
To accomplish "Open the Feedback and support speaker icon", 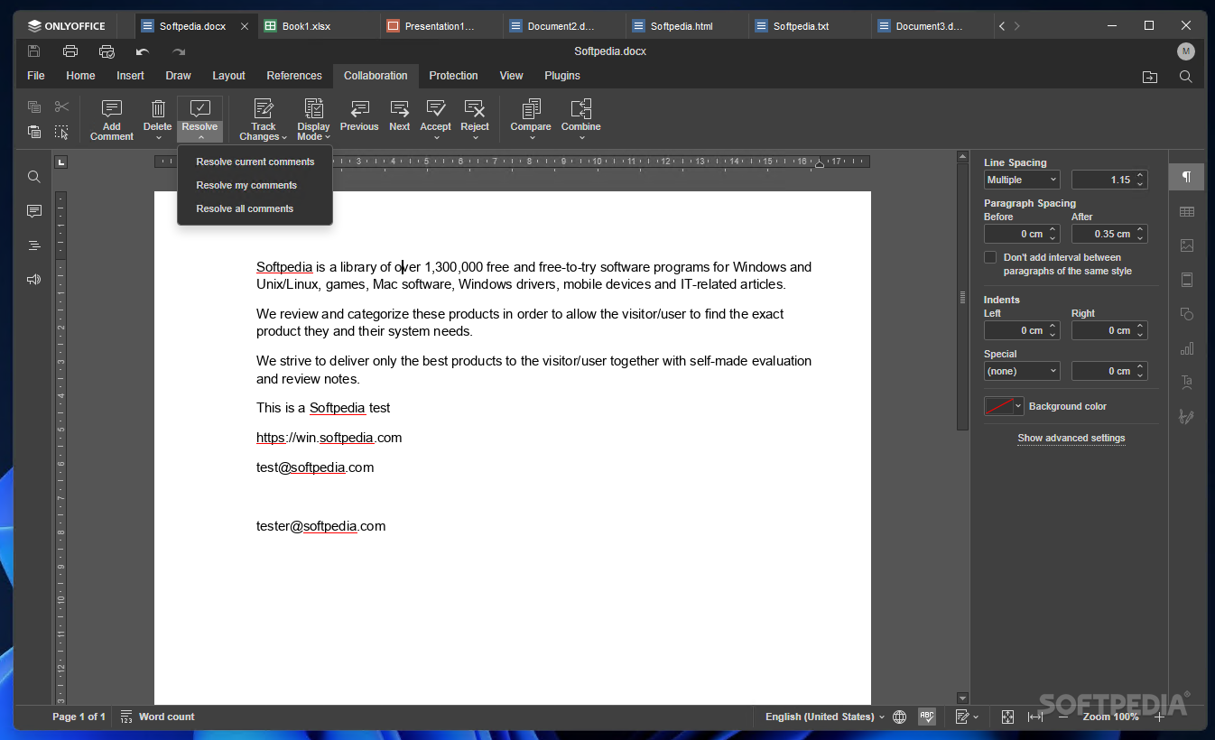I will coord(34,280).
